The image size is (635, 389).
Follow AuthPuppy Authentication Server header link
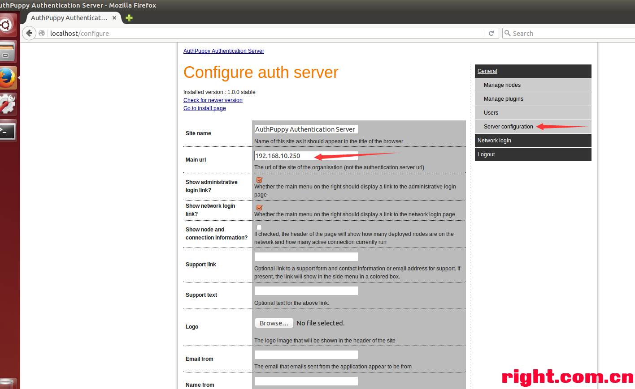[224, 51]
